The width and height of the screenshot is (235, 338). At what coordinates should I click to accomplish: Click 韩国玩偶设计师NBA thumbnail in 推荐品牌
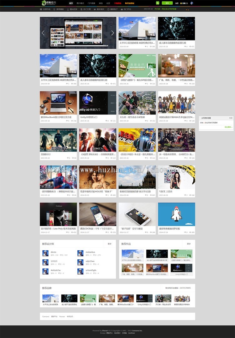tap(182, 298)
